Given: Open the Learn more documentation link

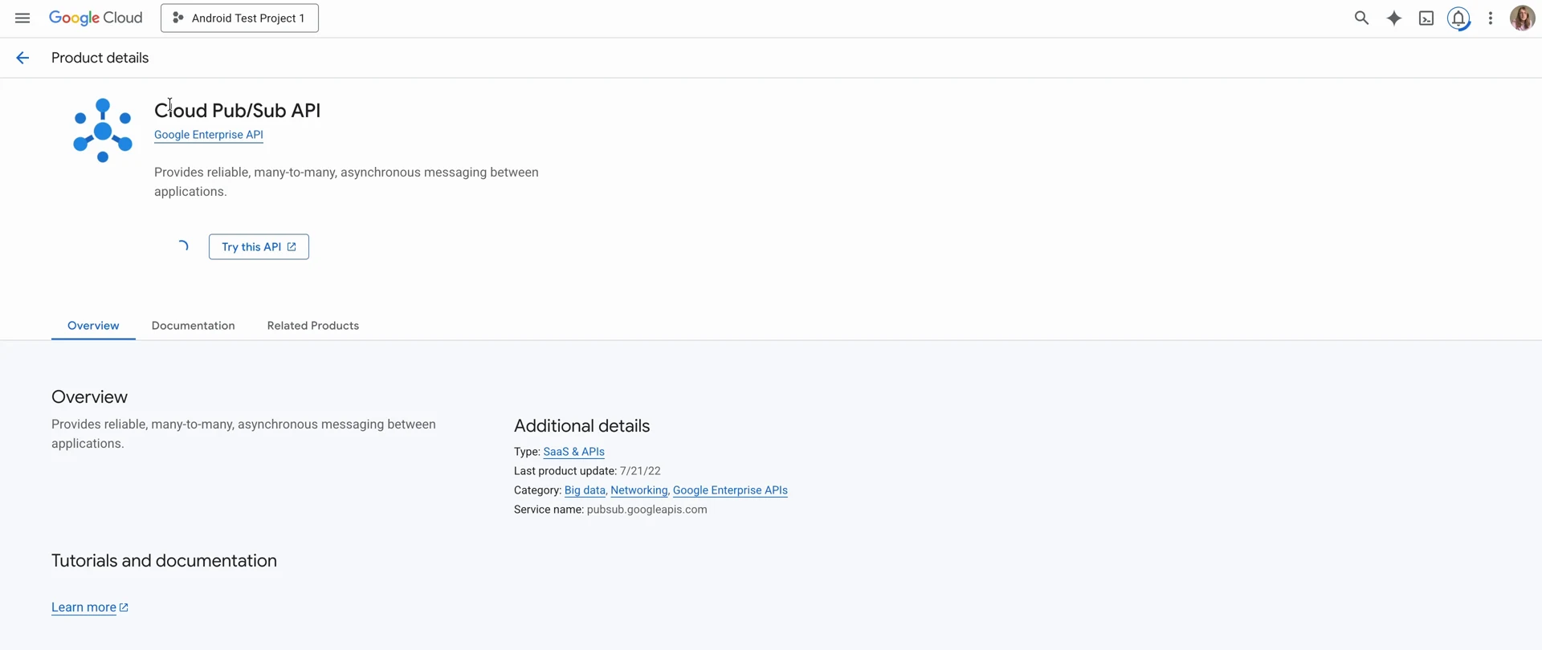Looking at the screenshot, I should [x=90, y=607].
